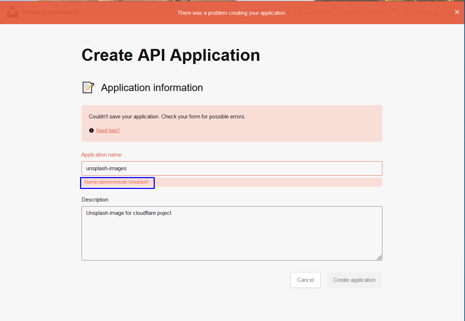The image size is (465, 321).
Task: Click the 'Description' field label
Action: click(95, 200)
